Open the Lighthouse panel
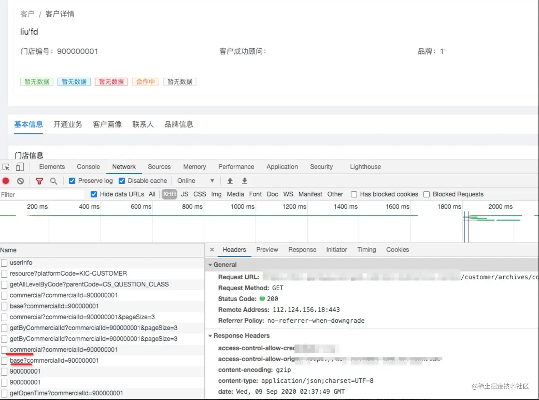 click(365, 167)
